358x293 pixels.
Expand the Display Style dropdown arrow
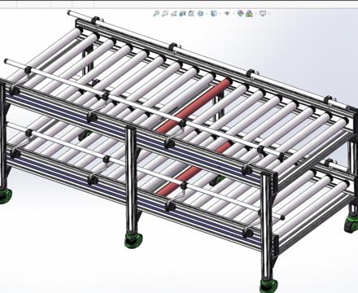(220, 13)
